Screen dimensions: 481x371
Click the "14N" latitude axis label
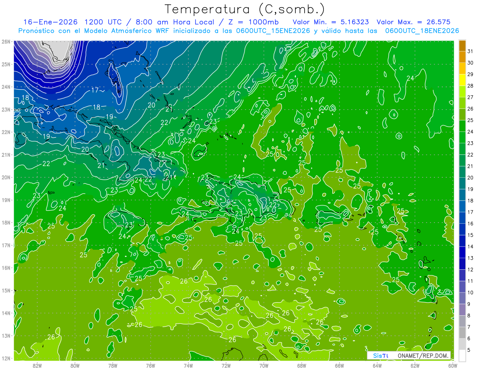(6, 313)
